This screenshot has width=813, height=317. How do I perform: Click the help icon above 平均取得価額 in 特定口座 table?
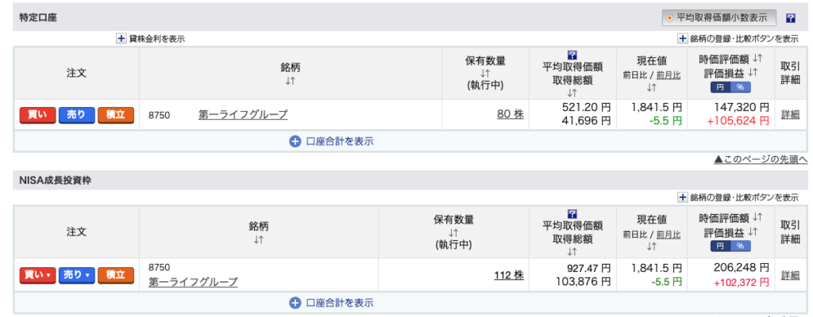572,55
